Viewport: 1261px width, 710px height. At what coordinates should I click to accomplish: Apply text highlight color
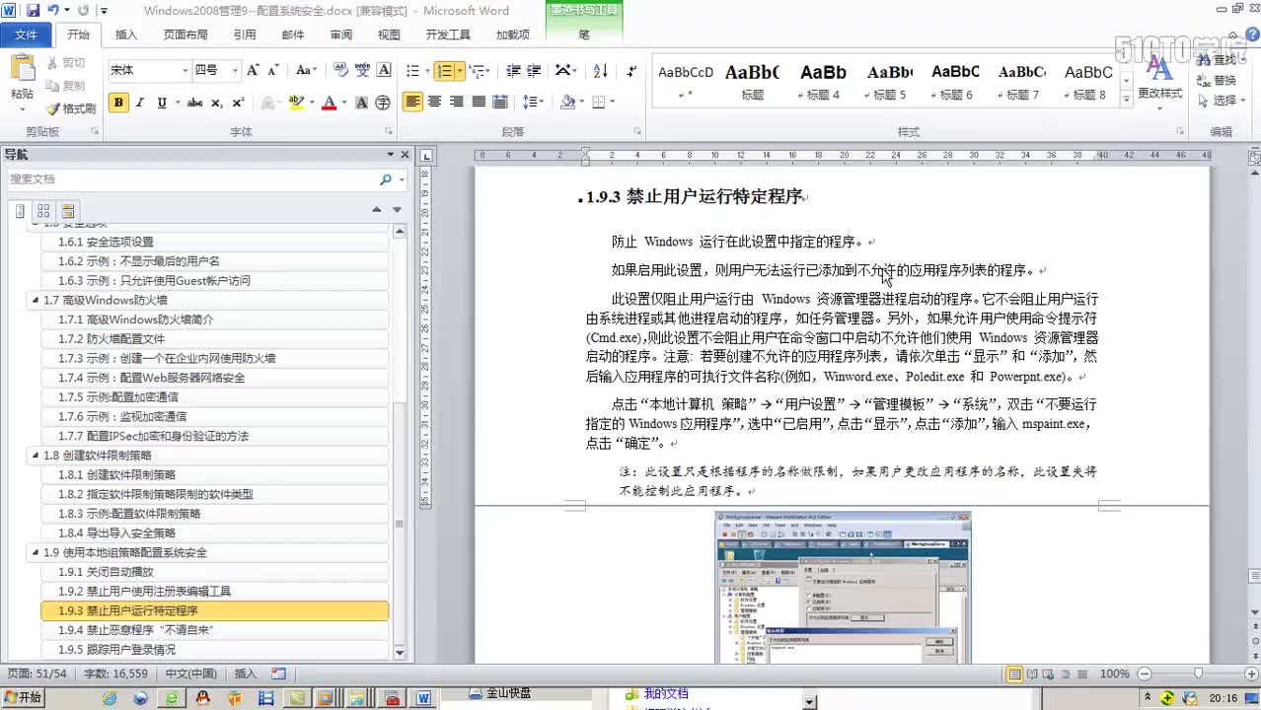click(x=296, y=103)
